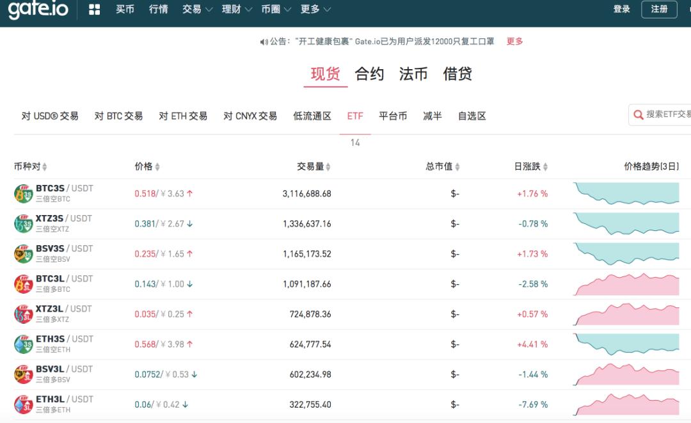Open the XTZ3L / USDT pair
691x423 pixels.
pyautogui.click(x=63, y=308)
